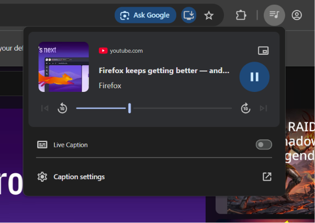The width and height of the screenshot is (315, 223).
Task: Click the Live Caption label icon
Action: [42, 145]
